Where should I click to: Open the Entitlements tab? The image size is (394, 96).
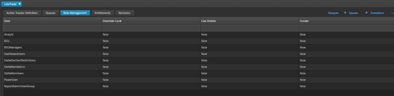[x=103, y=13]
